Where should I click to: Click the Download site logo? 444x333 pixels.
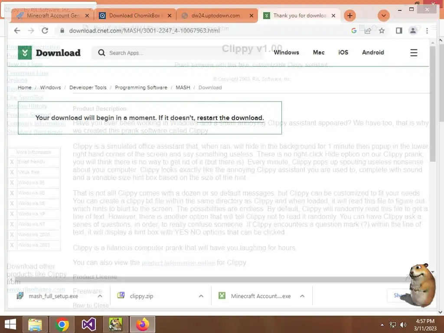click(49, 52)
